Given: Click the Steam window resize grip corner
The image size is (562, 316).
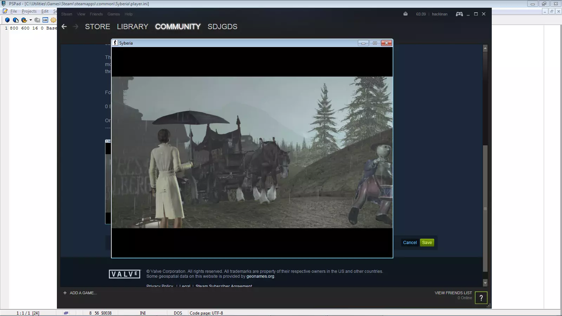Looking at the screenshot, I should point(489,306).
